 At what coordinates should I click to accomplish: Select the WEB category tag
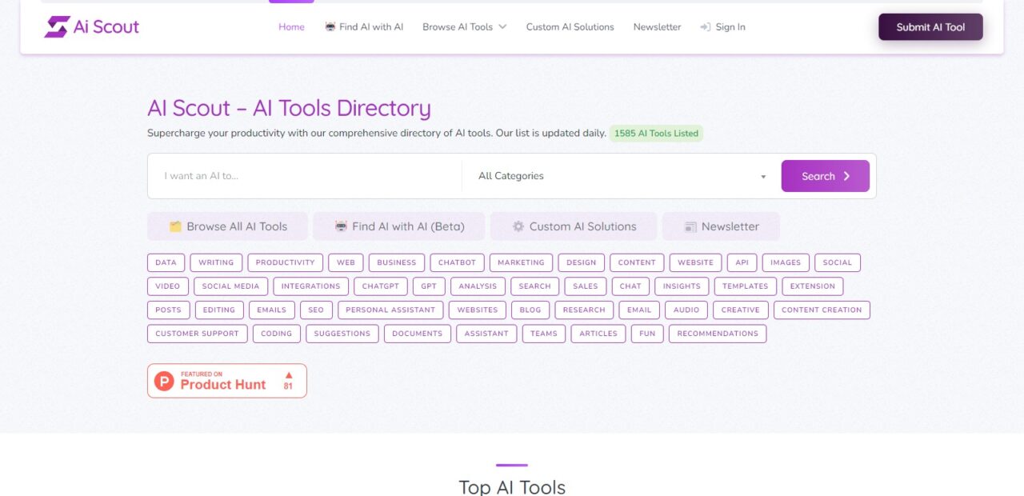pos(346,262)
